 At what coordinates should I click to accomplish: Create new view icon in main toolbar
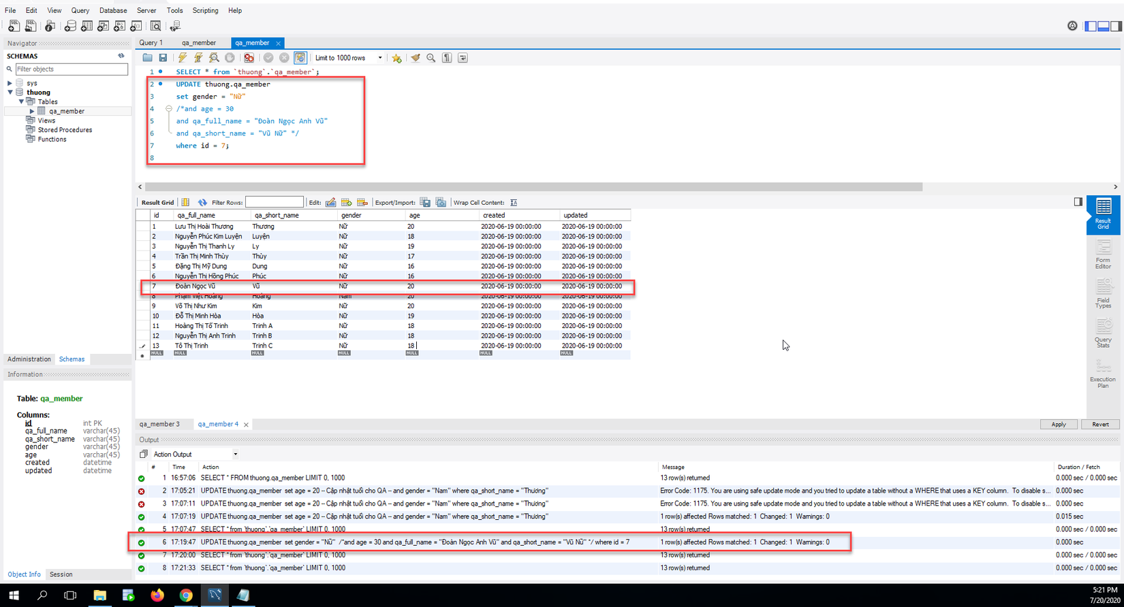coord(103,26)
